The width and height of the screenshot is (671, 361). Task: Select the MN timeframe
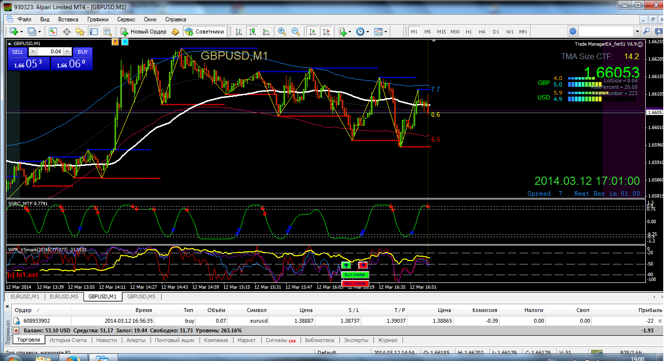523,32
